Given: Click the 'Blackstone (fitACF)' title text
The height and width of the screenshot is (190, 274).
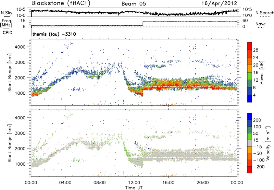Looking at the screenshot, I should tap(61, 3).
